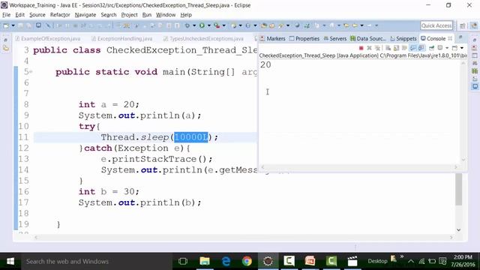Click the Debug bug icon in toolbar
The height and width of the screenshot is (270, 480).
(x=187, y=25)
